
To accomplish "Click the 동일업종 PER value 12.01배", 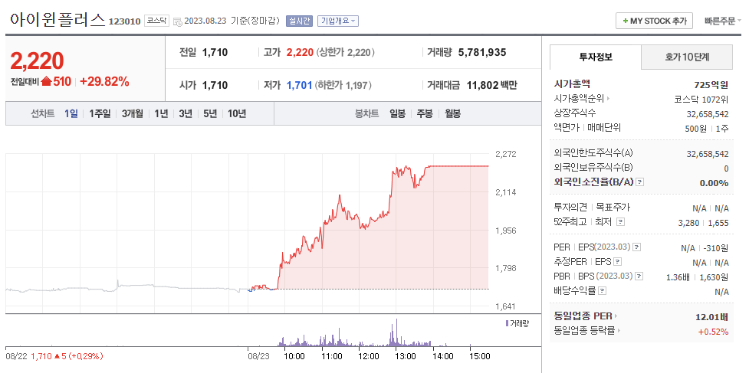I will pos(712,317).
